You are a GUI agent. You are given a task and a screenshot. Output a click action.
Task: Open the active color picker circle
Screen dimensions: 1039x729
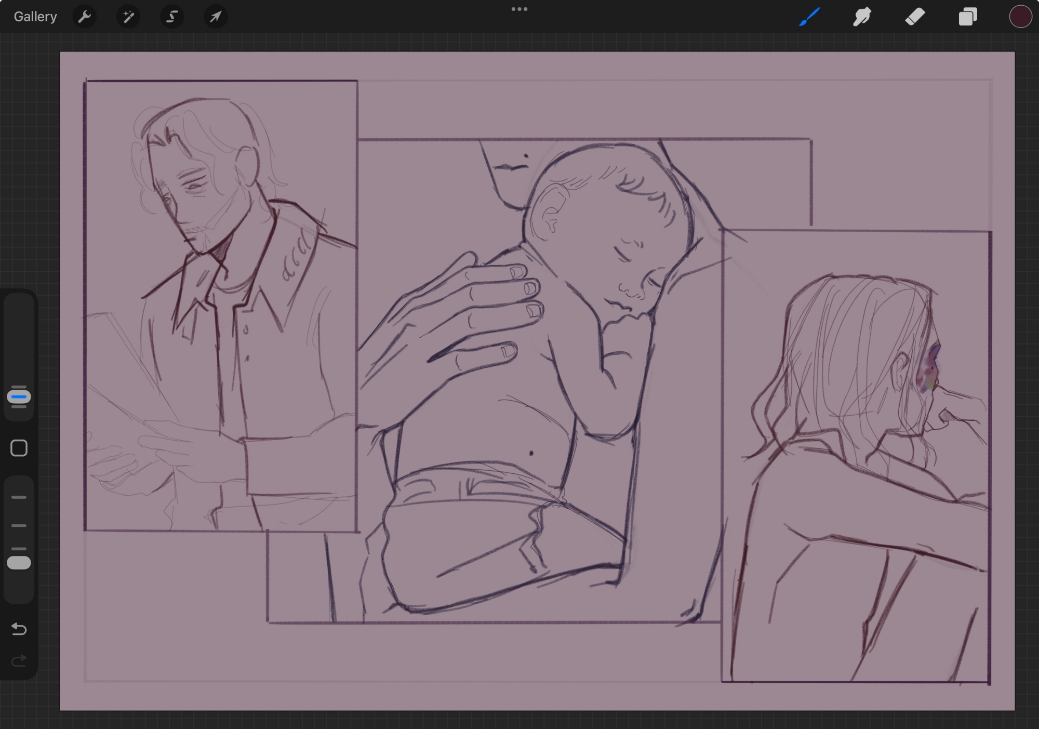pyautogui.click(x=1020, y=17)
